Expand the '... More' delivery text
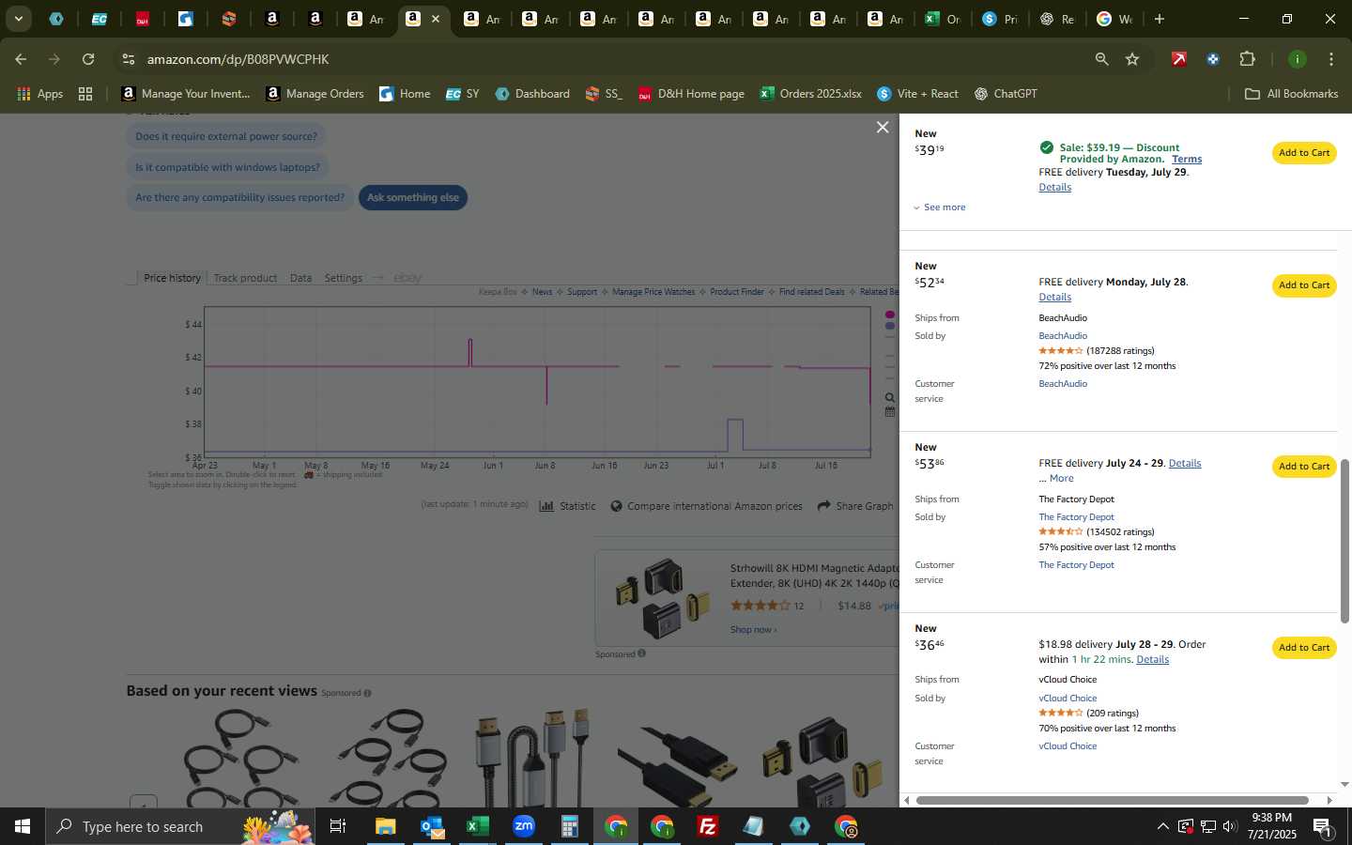 tap(1056, 479)
